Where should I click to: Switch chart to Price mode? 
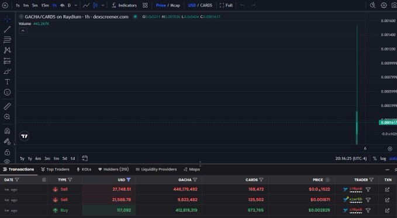(x=161, y=5)
